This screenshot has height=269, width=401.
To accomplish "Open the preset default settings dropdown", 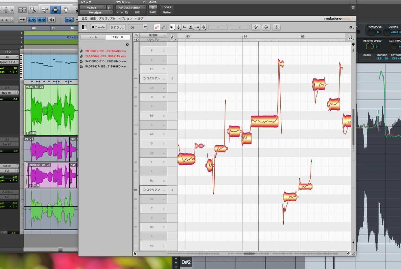I will pyautogui.click(x=131, y=7).
